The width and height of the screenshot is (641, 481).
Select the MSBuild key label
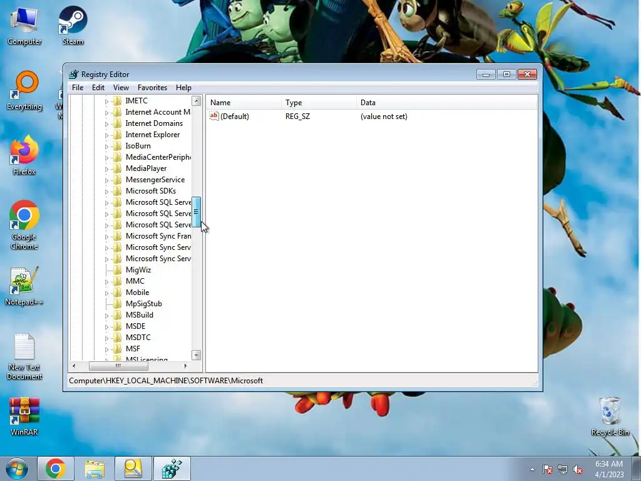coord(140,315)
